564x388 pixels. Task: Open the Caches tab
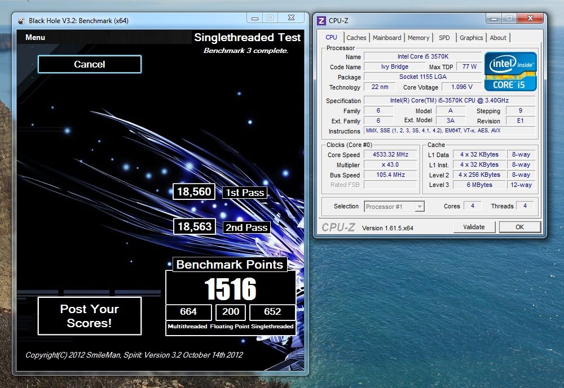pyautogui.click(x=356, y=38)
